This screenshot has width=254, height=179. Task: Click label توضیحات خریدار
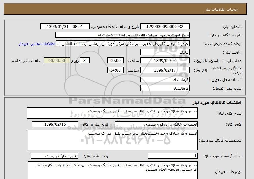tap(228, 172)
